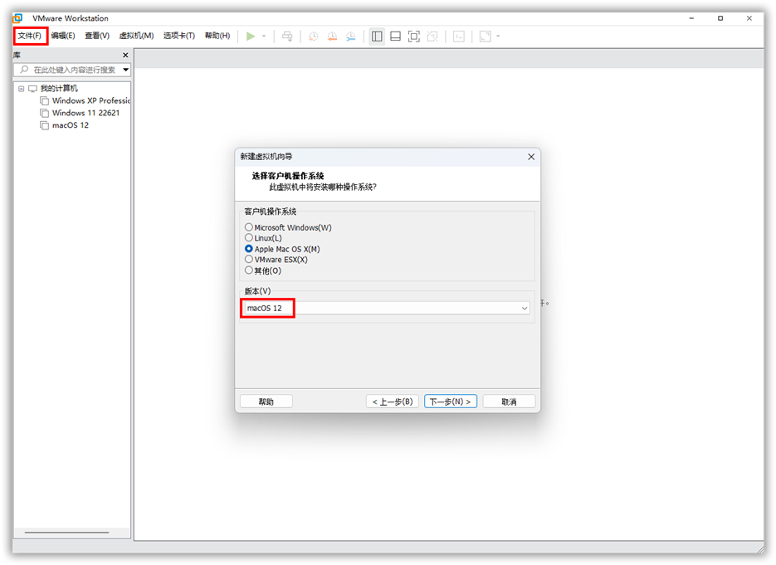Open the library search filter dropdown

(125, 70)
